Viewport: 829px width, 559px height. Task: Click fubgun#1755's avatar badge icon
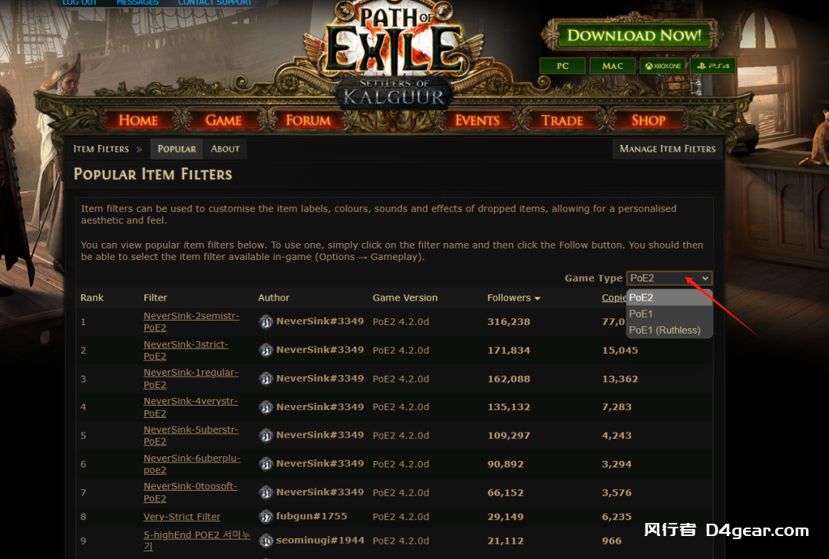tap(266, 516)
